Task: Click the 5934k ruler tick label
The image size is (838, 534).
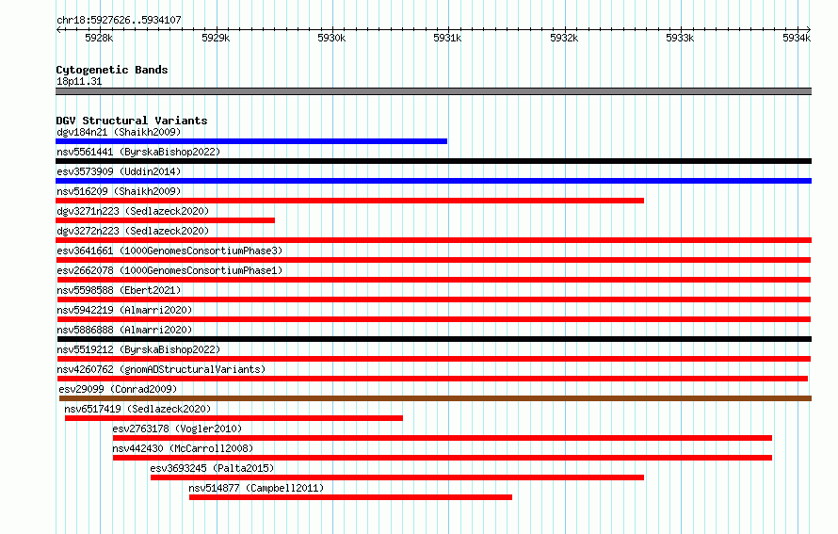Action: pyautogui.click(x=797, y=38)
